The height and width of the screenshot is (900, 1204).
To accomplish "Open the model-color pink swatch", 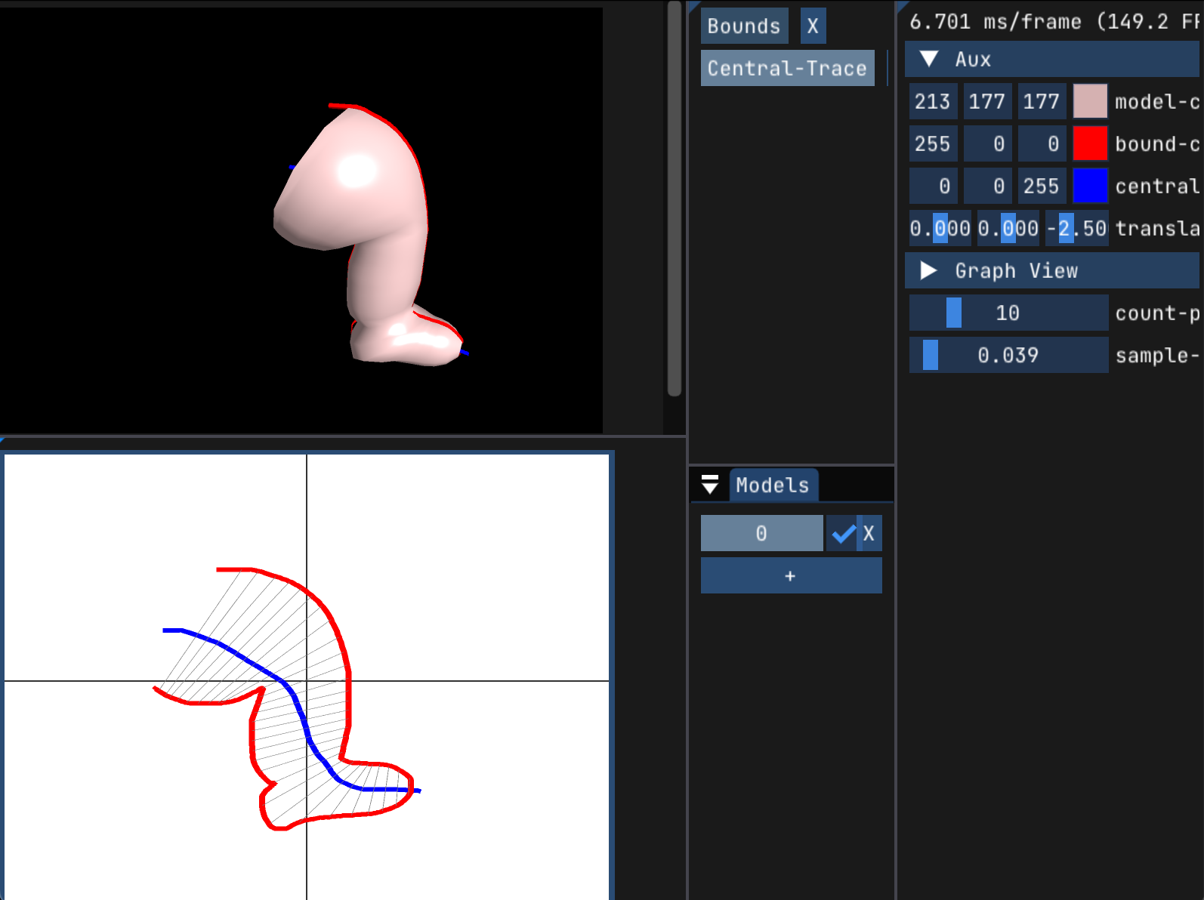I will click(x=1090, y=101).
